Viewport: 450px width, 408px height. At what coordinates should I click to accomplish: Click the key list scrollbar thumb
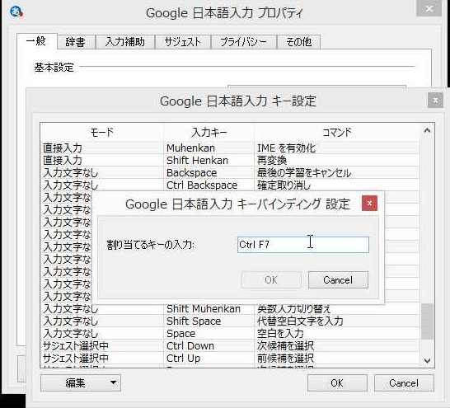pyautogui.click(x=427, y=321)
